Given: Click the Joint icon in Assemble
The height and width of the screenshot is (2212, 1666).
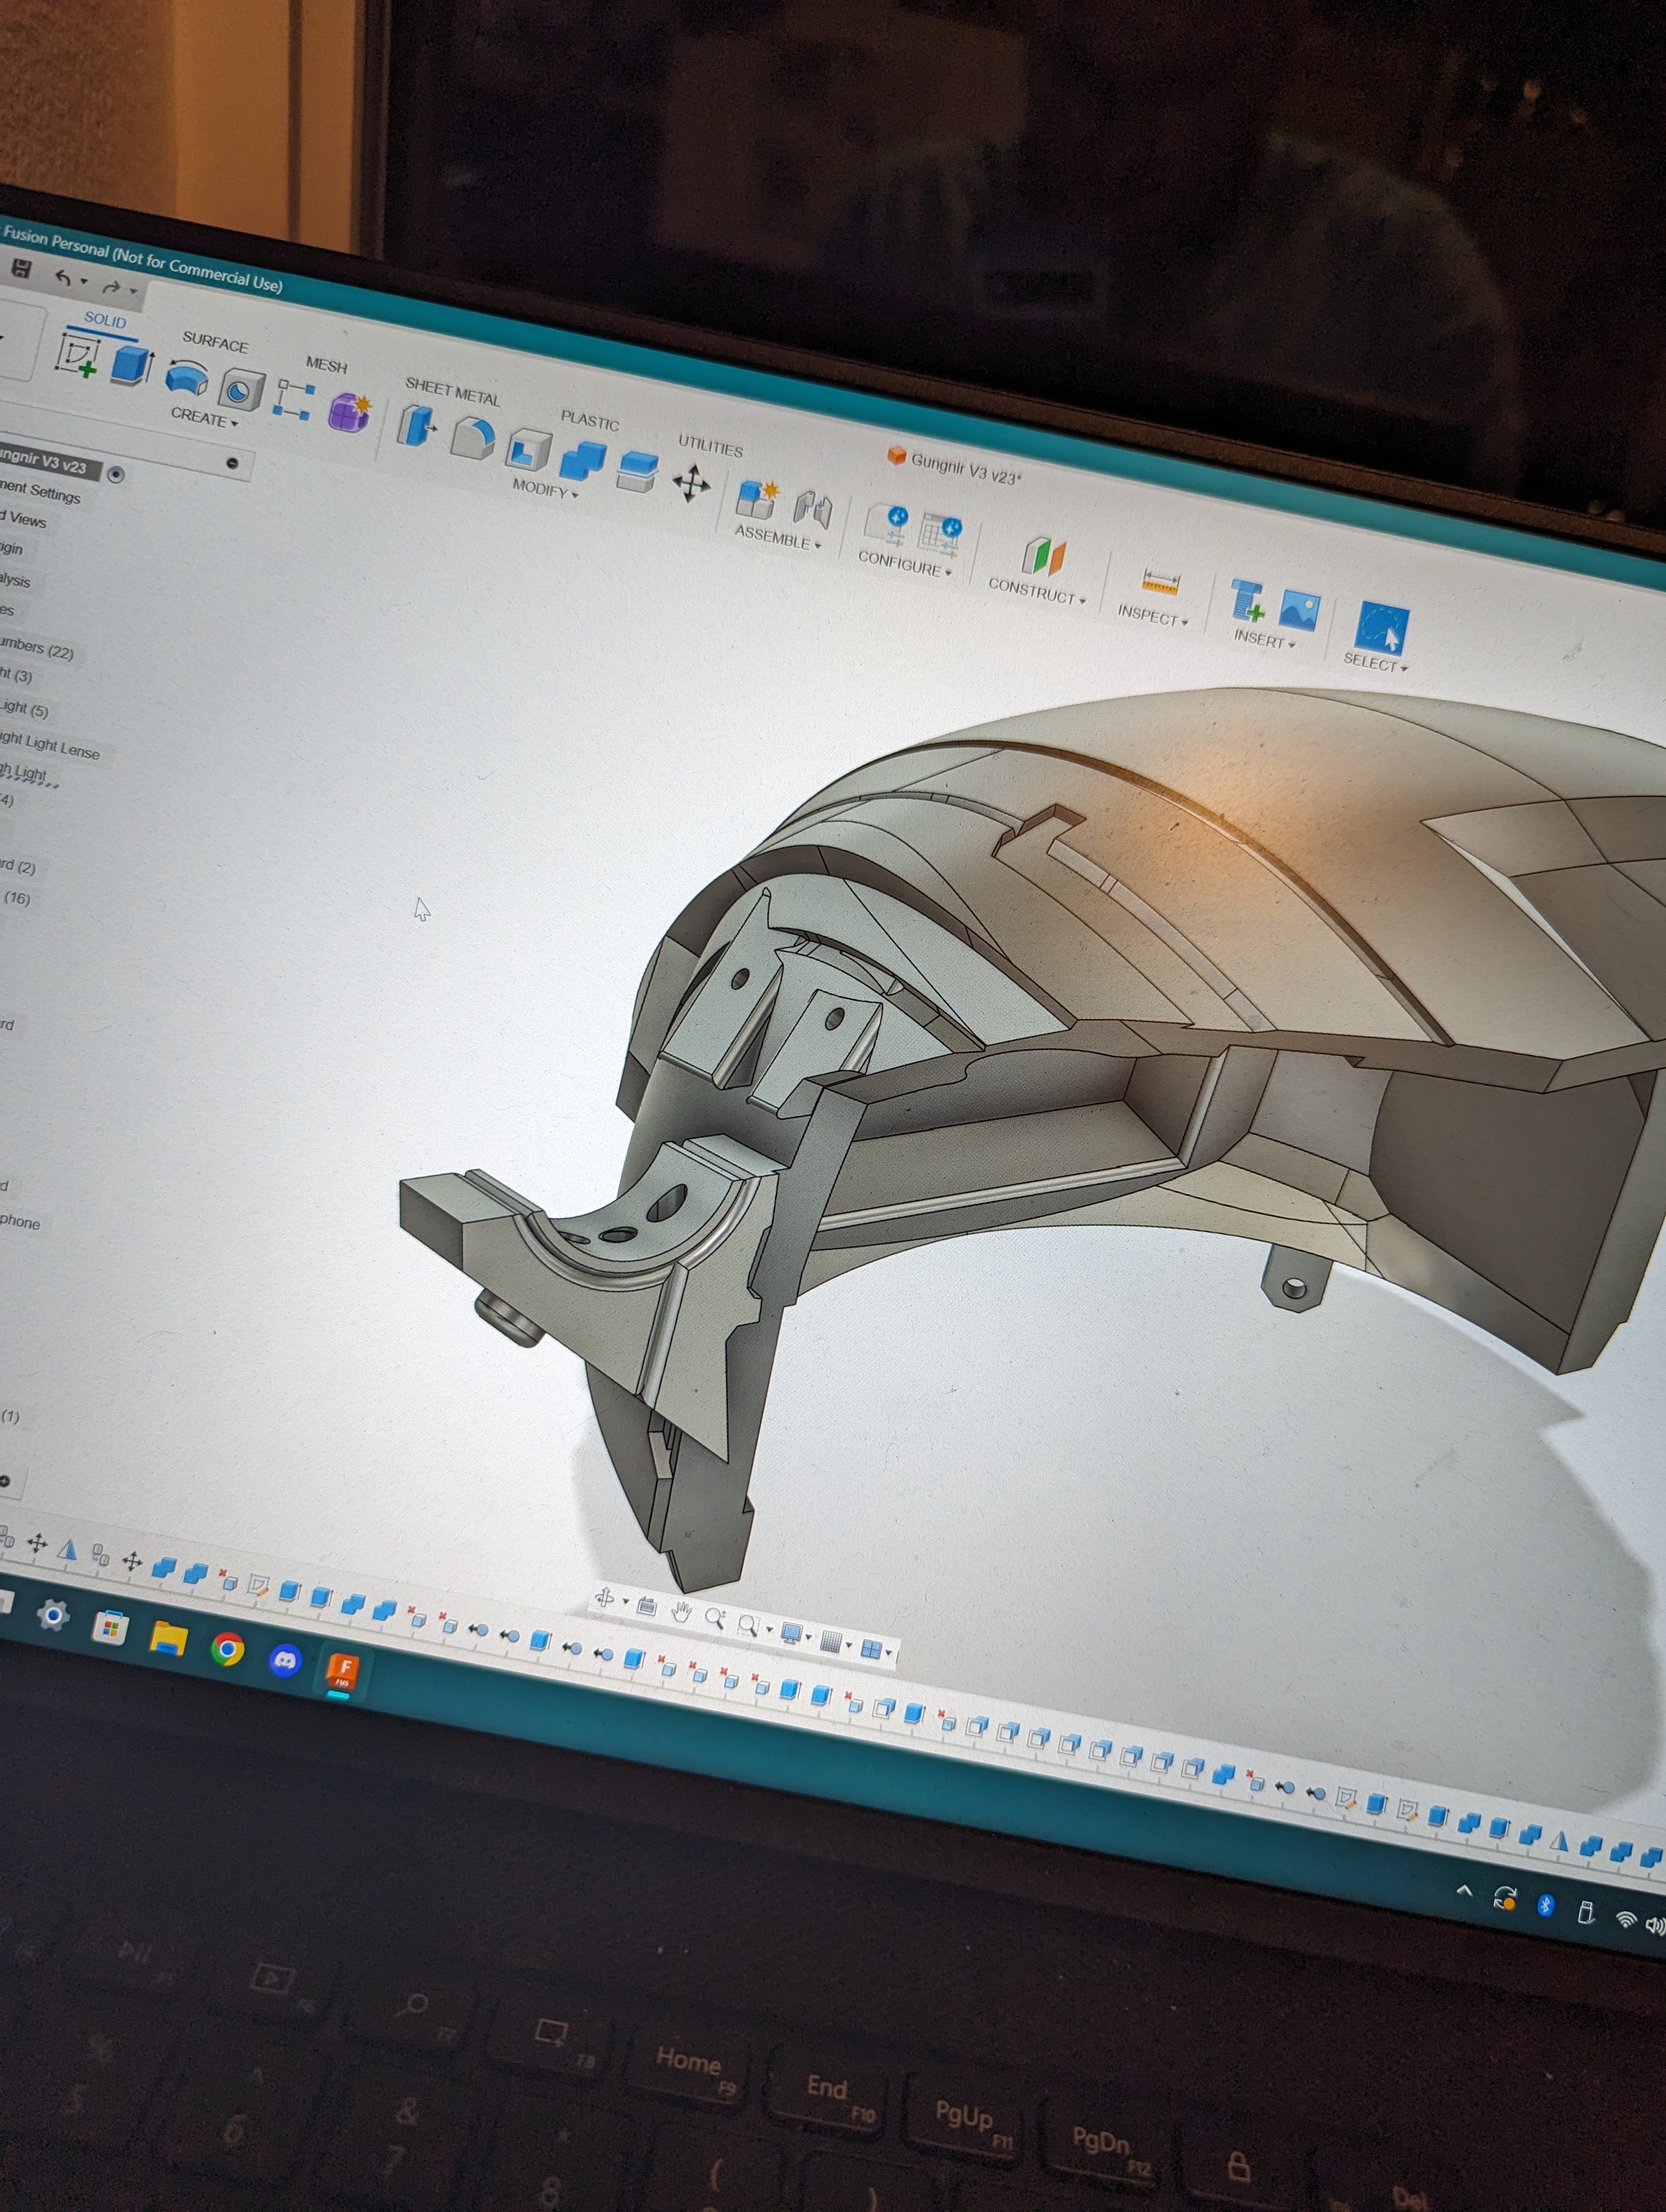Looking at the screenshot, I should (813, 509).
